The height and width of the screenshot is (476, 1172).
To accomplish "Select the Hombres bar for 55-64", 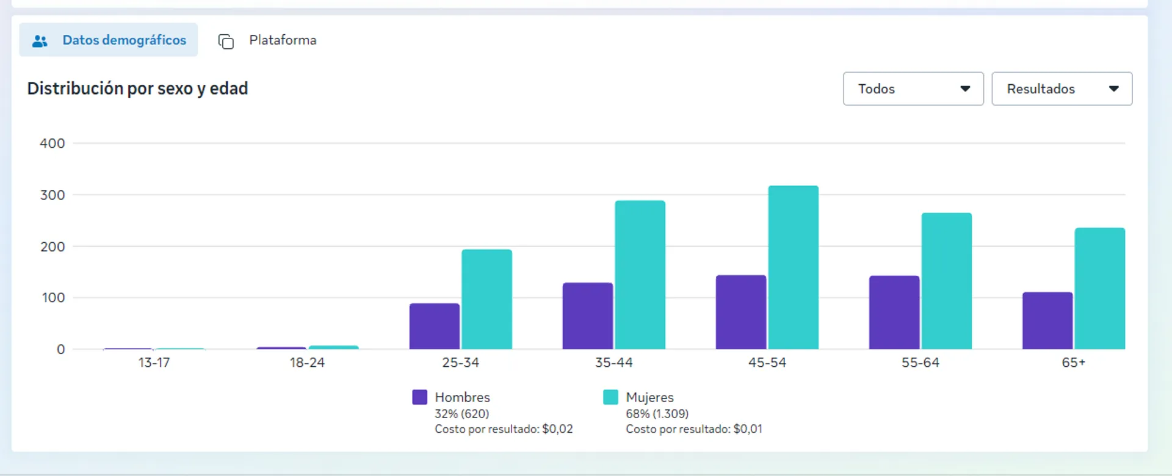I will coord(894,312).
